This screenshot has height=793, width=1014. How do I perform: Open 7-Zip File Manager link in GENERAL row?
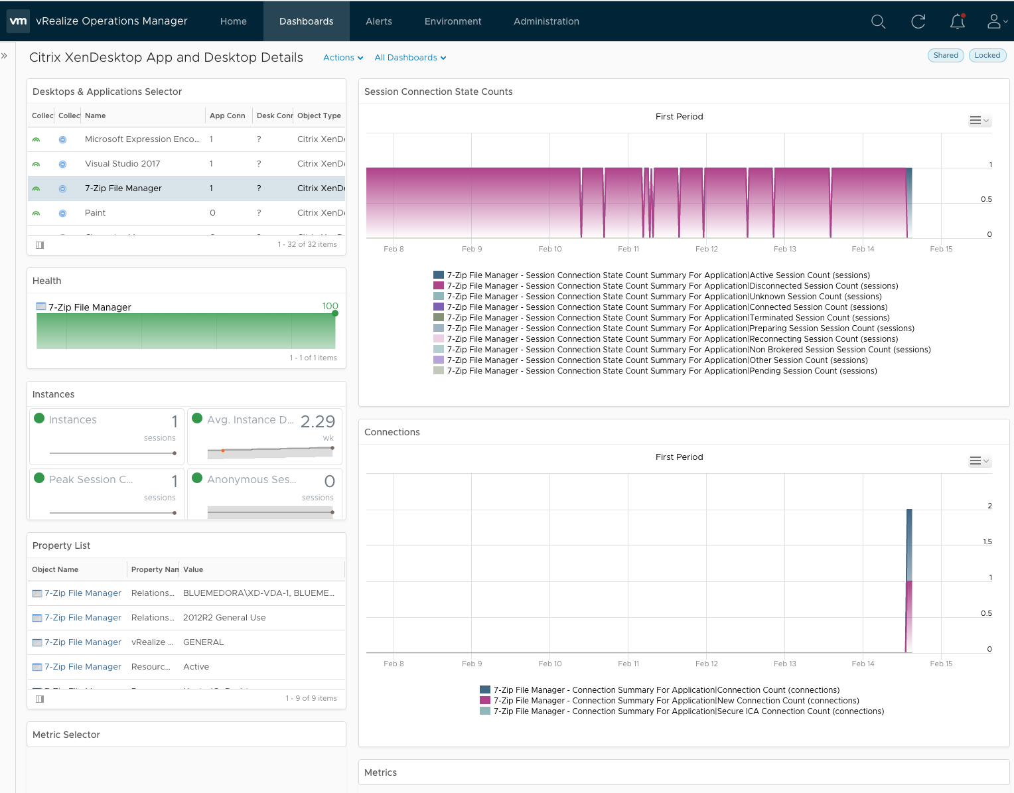coord(83,642)
